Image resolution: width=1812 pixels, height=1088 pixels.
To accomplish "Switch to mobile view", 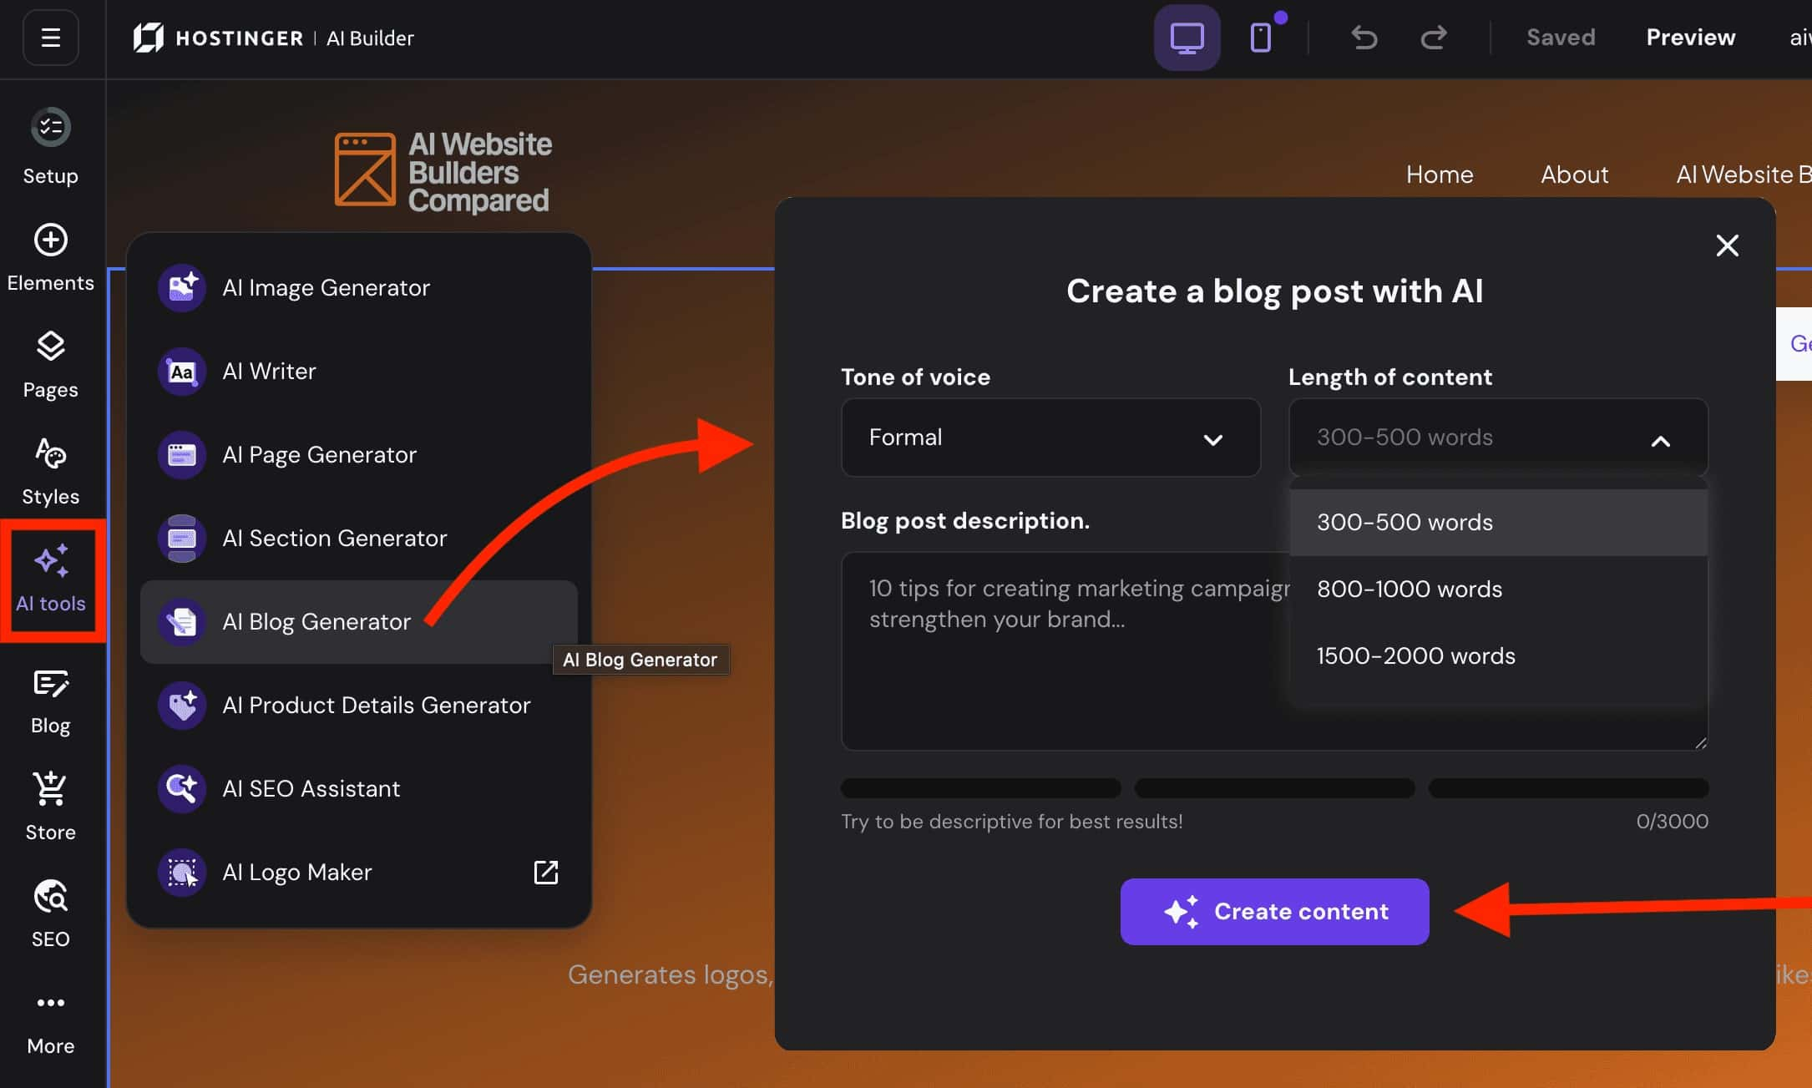I will pyautogui.click(x=1261, y=38).
